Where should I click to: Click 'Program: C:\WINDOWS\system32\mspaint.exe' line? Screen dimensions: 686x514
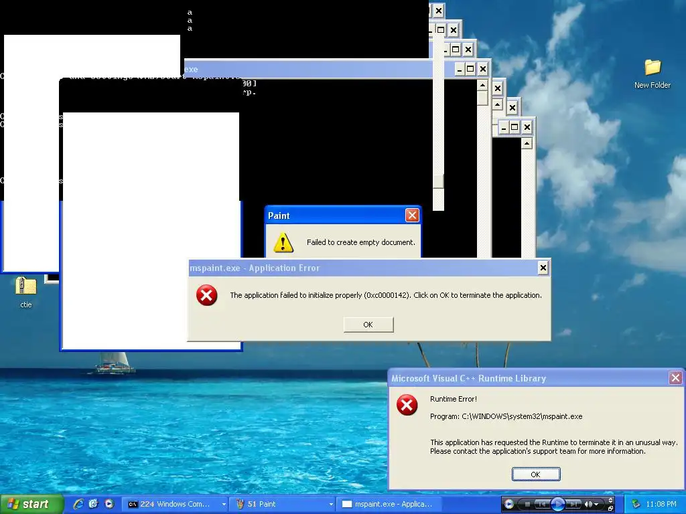pyautogui.click(x=506, y=416)
